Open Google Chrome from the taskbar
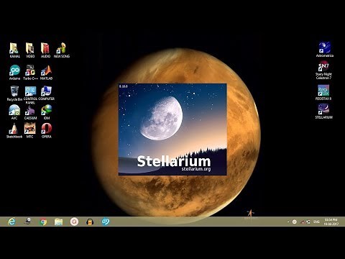Screen dimensions: 345x259 coord(43,222)
